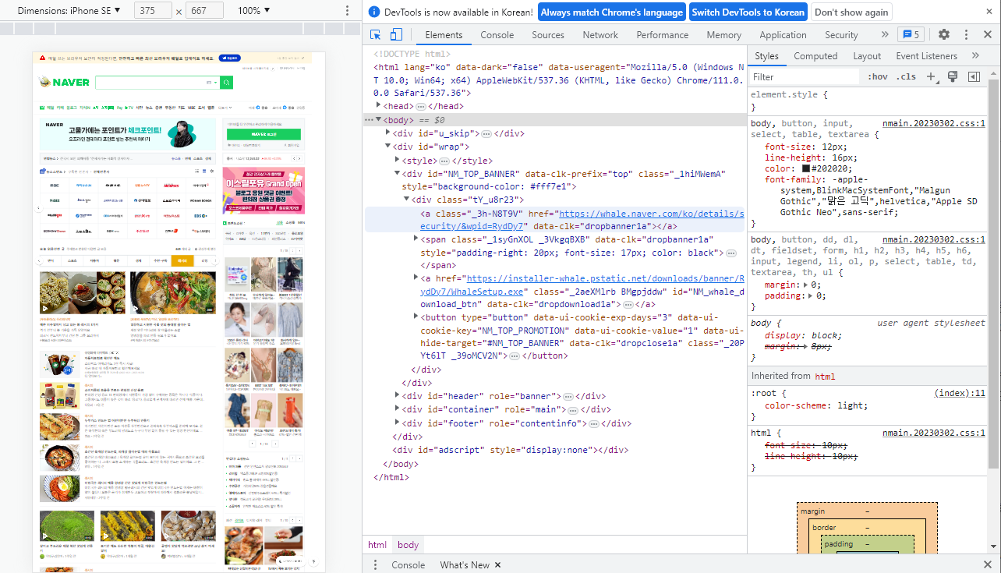Switch to the Network panel tab
Image resolution: width=1001 pixels, height=573 pixels.
click(x=600, y=35)
